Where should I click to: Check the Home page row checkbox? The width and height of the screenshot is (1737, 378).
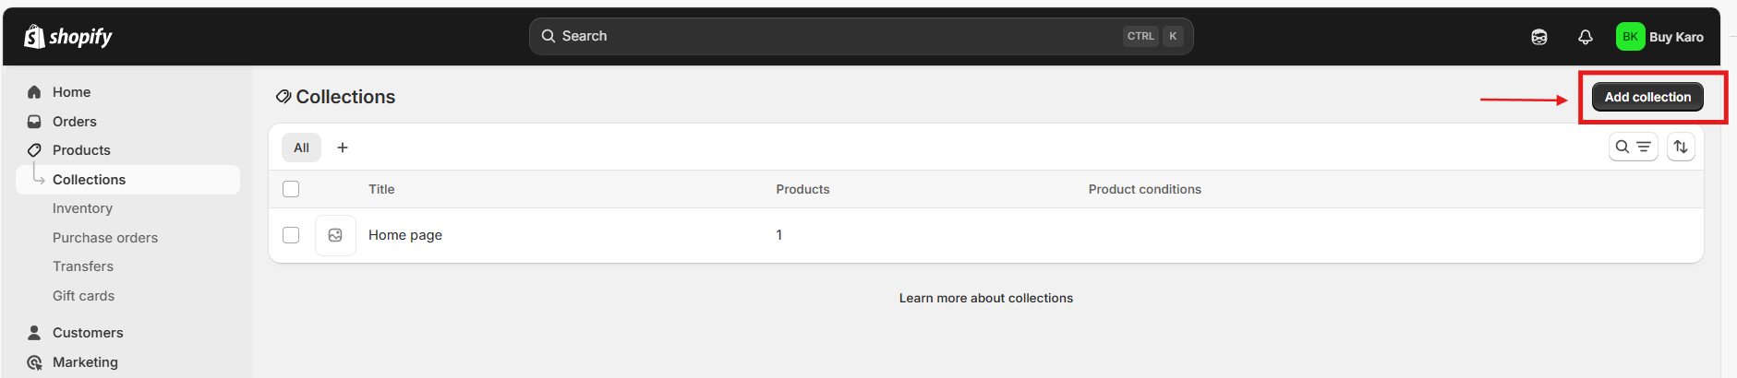tap(291, 235)
